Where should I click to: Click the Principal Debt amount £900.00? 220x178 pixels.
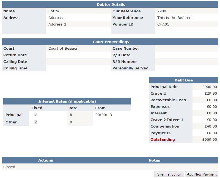[x=210, y=87]
